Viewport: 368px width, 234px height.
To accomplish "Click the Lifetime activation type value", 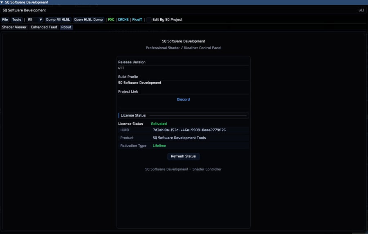I will [159, 146].
